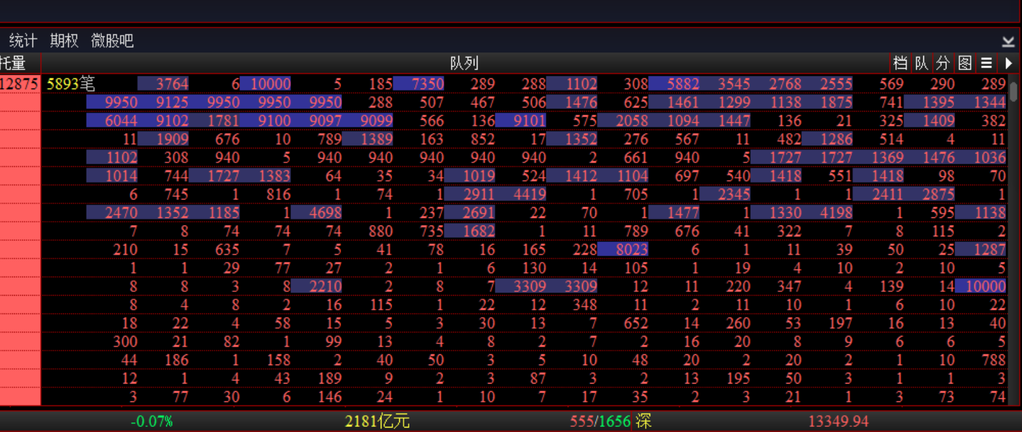Select the highlighted 2470 order cell
Image resolution: width=1022 pixels, height=432 pixels.
112,213
